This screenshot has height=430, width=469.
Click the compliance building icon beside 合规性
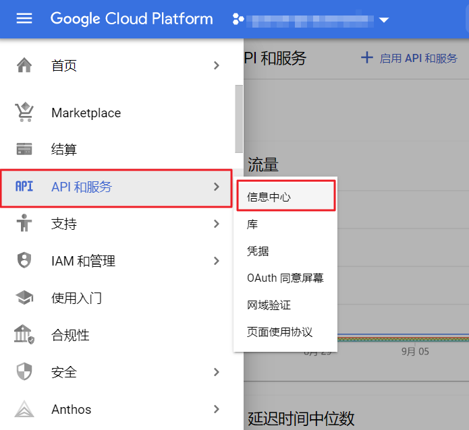[x=24, y=335]
